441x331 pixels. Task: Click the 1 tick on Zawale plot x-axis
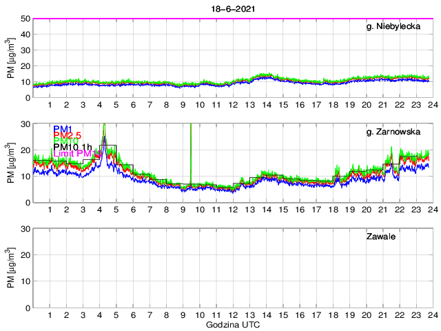coord(50,315)
